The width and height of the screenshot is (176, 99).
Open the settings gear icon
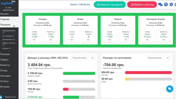tap(171, 4)
